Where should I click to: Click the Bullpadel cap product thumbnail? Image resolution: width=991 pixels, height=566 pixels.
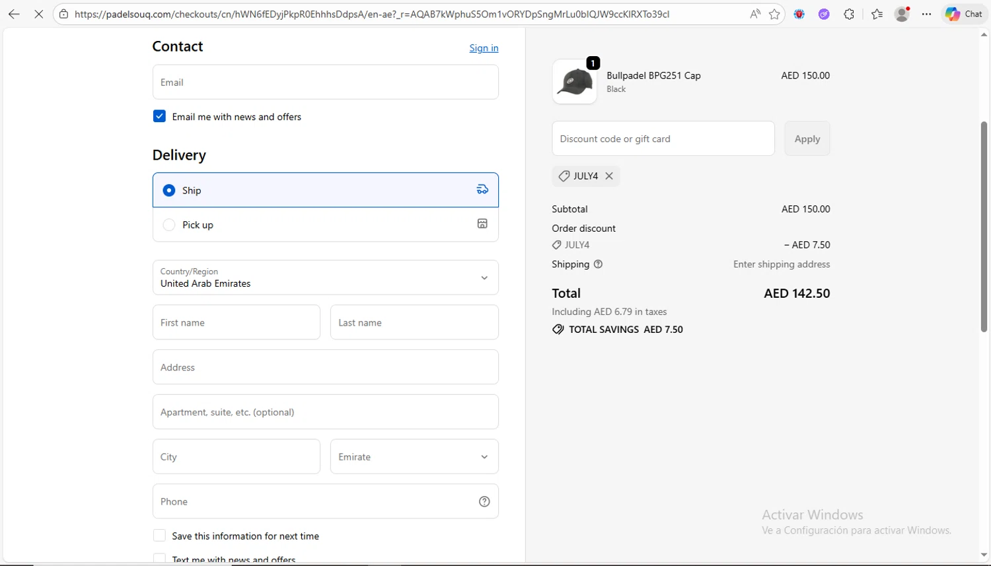tap(574, 82)
